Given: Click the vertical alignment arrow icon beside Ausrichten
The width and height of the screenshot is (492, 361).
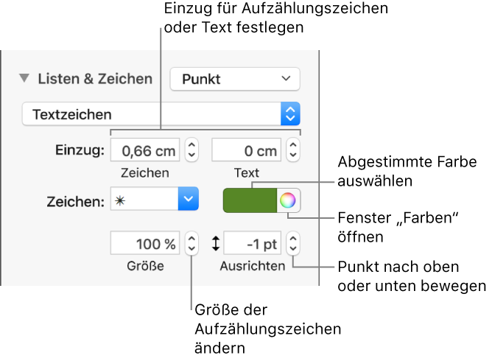Looking at the screenshot, I should [215, 243].
